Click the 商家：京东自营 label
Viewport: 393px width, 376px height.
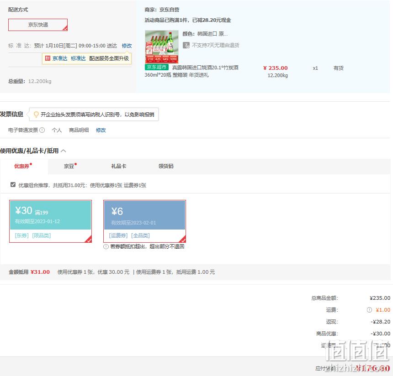click(162, 10)
